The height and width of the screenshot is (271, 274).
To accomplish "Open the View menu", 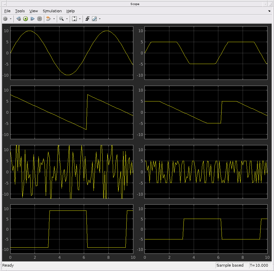I will click(34, 11).
